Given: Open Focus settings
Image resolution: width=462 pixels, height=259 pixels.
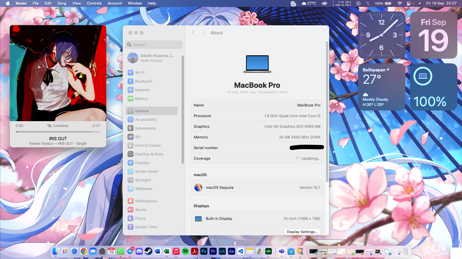Looking at the screenshot, I should [x=152, y=218].
